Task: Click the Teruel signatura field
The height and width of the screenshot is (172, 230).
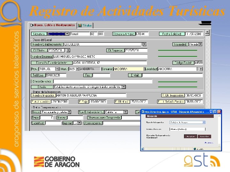Action: pos(80,34)
